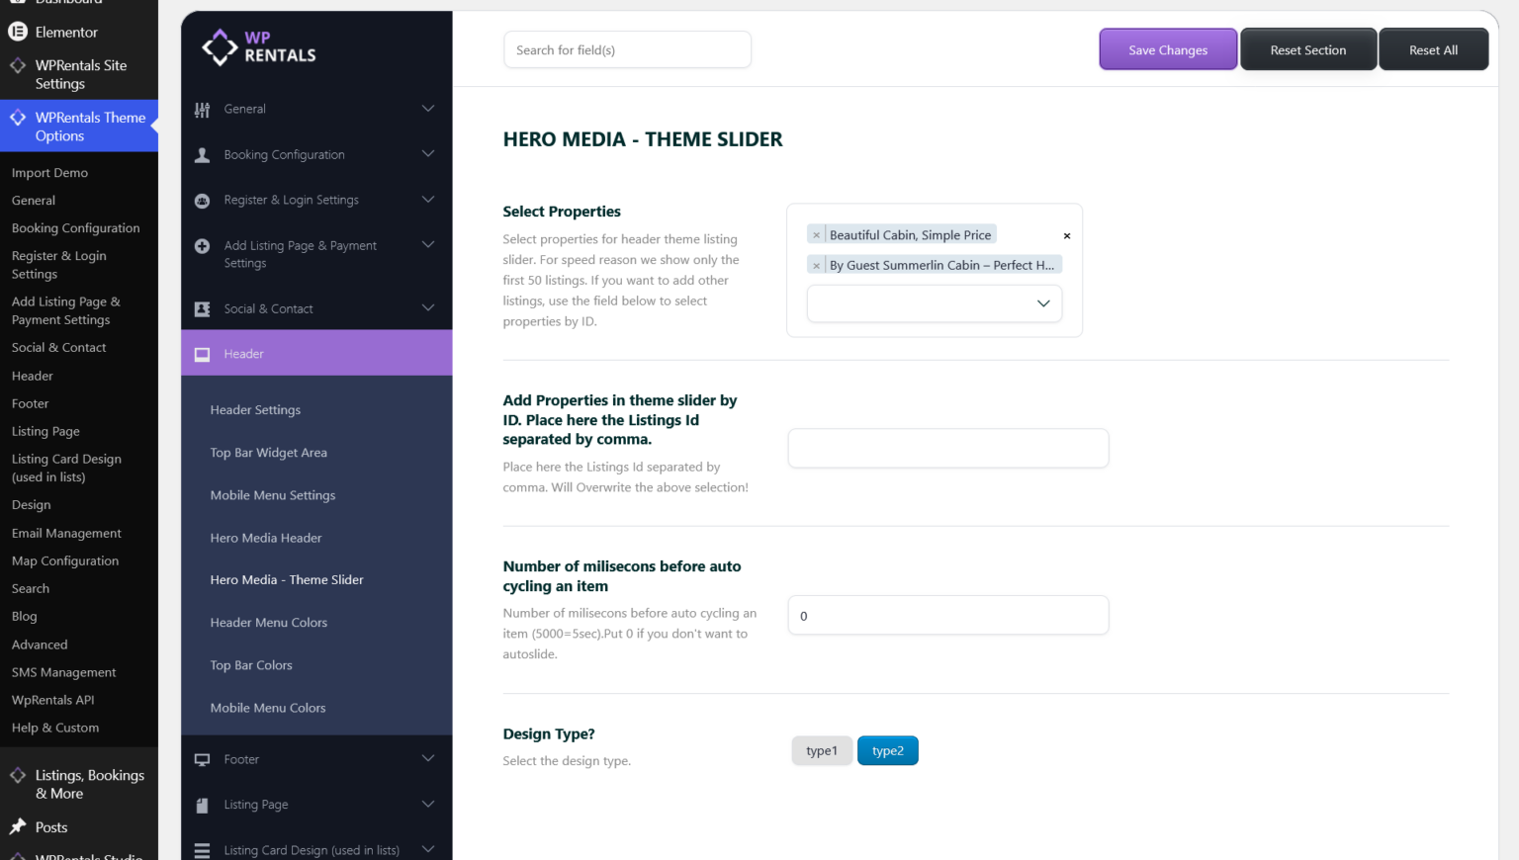Click the Footer monitor icon
The height and width of the screenshot is (860, 1519).
click(x=203, y=760)
